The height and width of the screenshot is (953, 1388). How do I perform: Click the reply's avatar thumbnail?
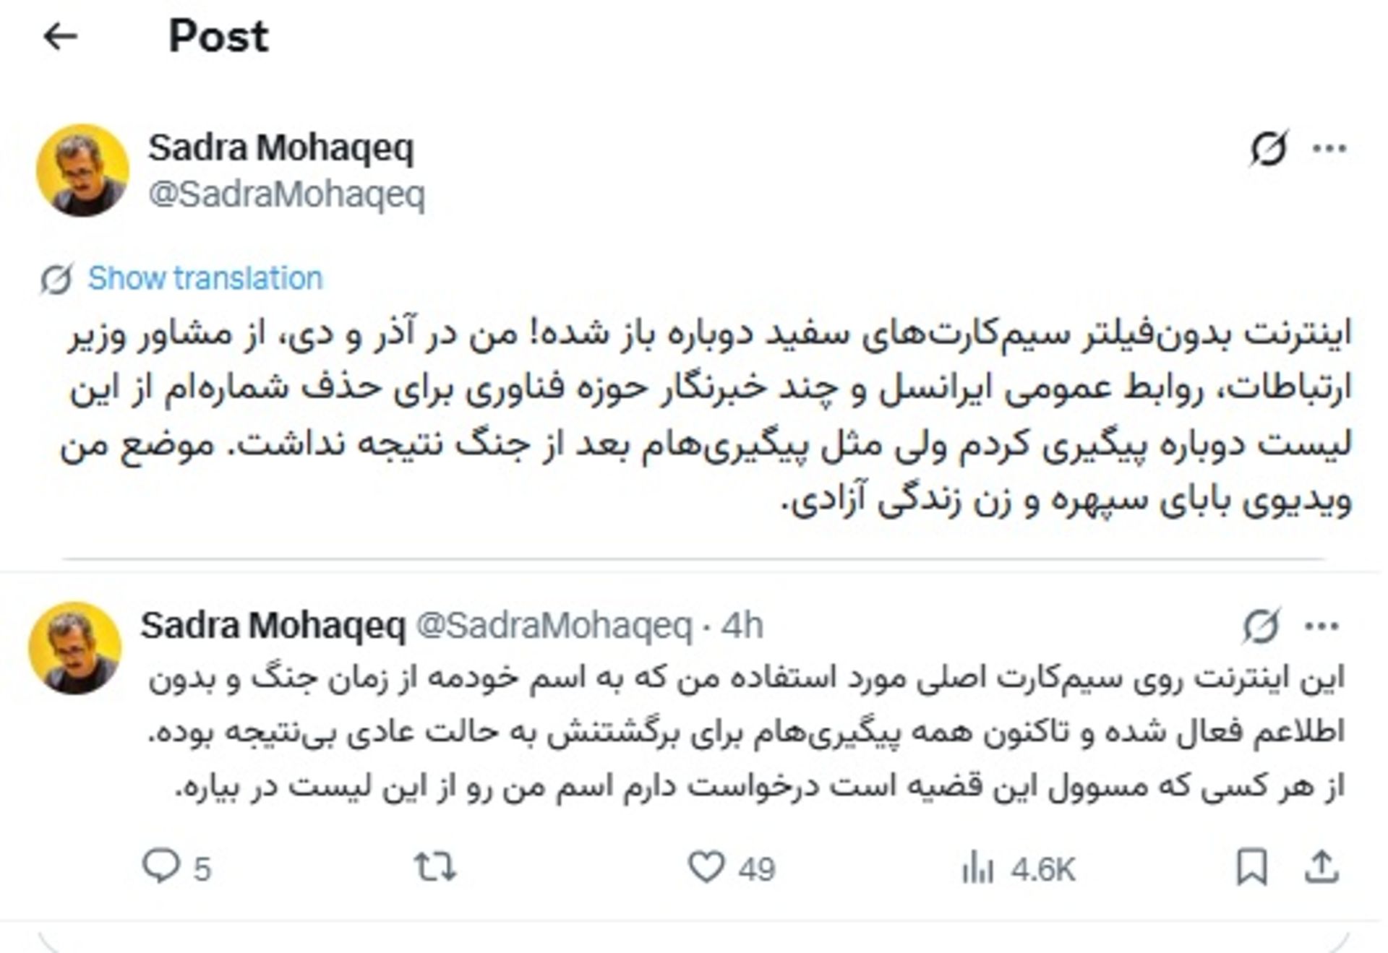(75, 648)
